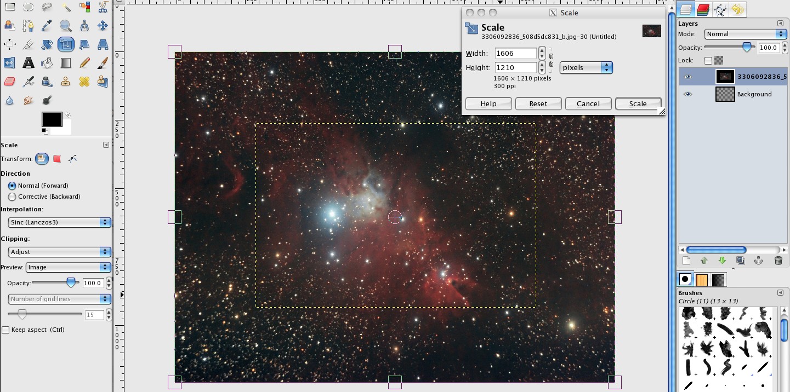This screenshot has width=790, height=392.
Task: Click the Width input field
Action: click(515, 53)
